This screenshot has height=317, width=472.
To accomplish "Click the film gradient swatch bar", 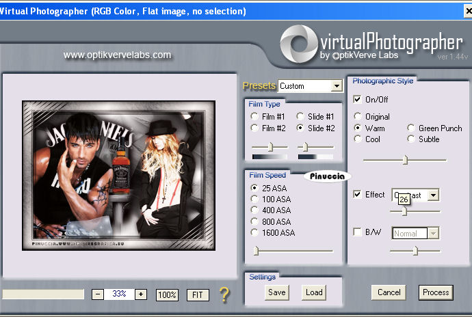I will coord(270,156).
